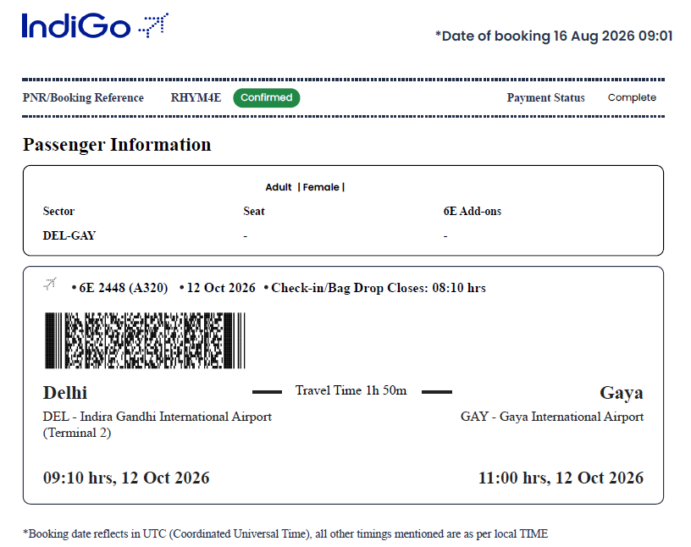Click the small plane icon before 6E 2448

[x=50, y=284]
